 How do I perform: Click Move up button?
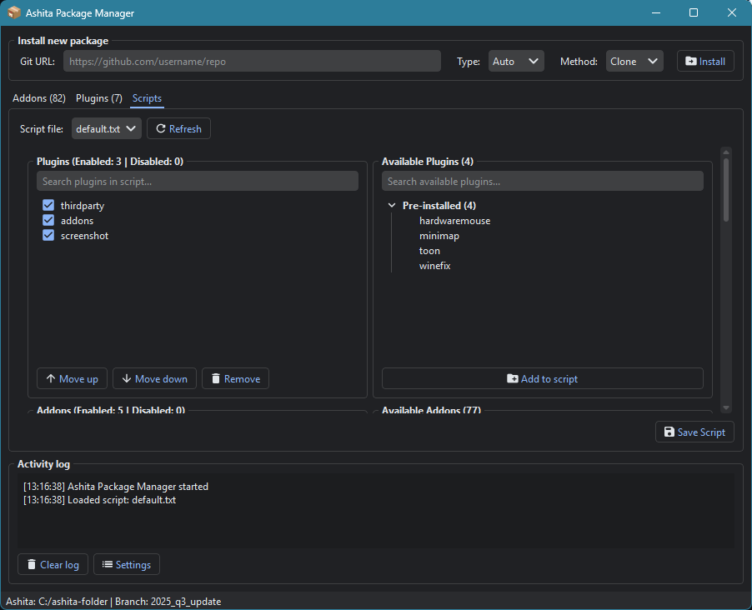[x=72, y=379]
